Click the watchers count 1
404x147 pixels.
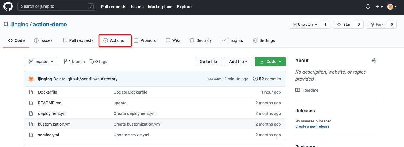(325, 25)
